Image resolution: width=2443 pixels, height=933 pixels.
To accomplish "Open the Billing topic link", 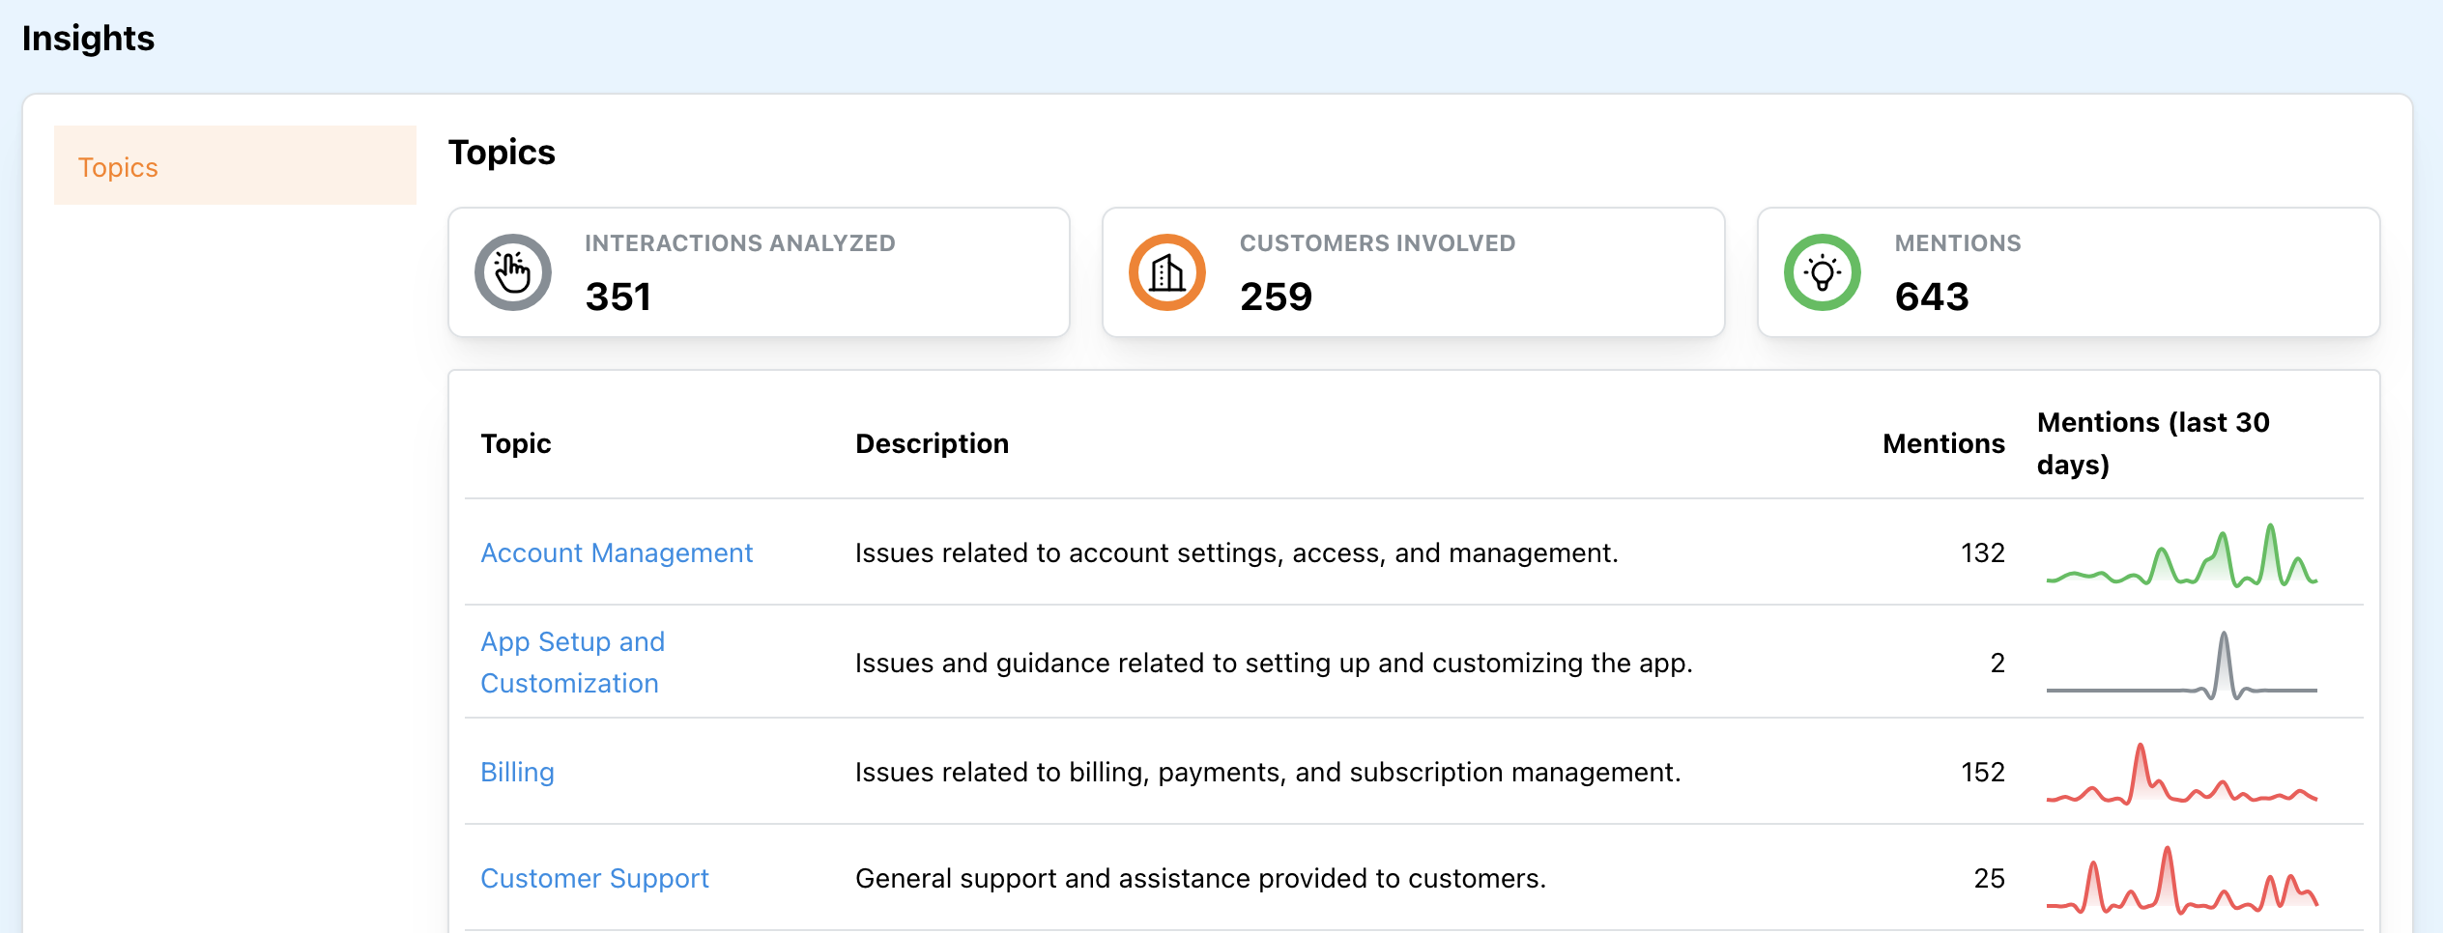I will (x=517, y=772).
